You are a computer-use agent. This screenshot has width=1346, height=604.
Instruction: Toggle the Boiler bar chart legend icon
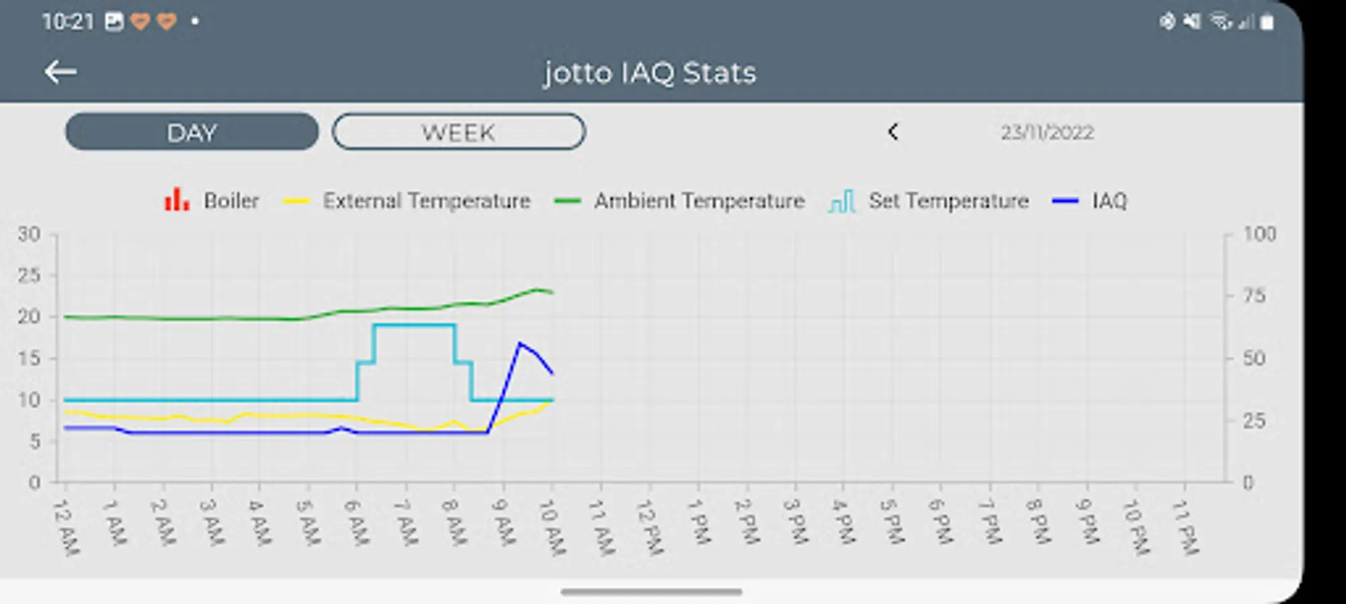pos(177,200)
